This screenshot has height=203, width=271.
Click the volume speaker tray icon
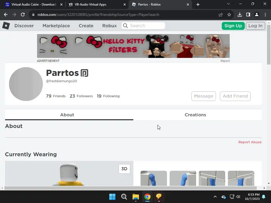pyautogui.click(x=238, y=197)
